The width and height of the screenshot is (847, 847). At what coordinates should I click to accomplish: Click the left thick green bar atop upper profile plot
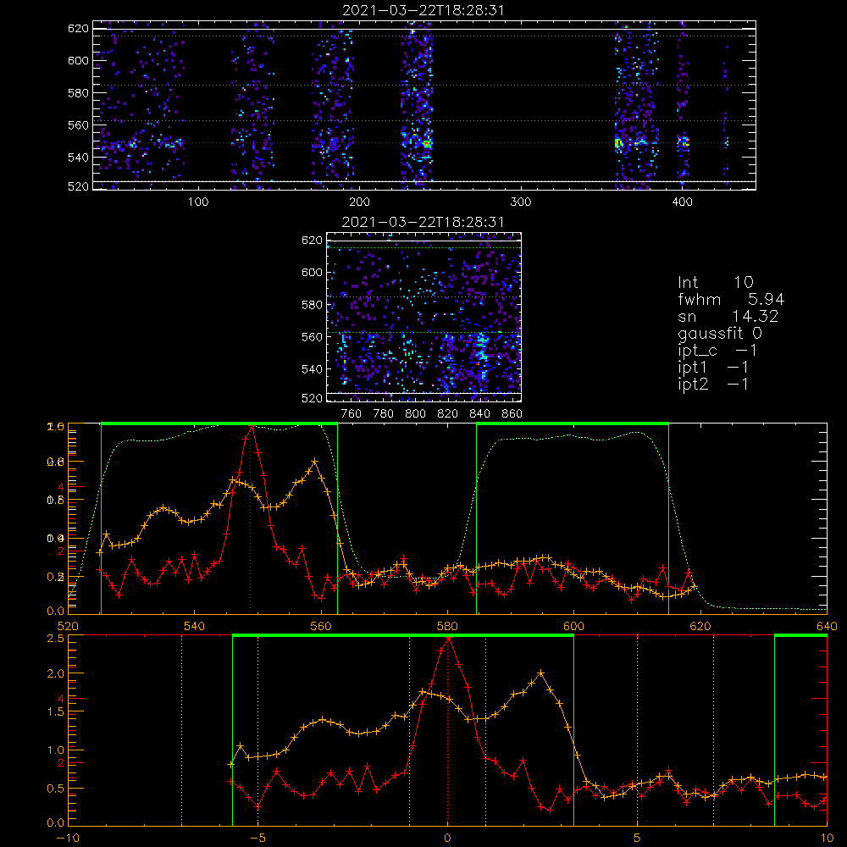point(219,424)
